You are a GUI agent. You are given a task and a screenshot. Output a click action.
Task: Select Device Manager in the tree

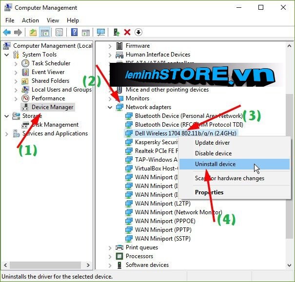pyautogui.click(x=52, y=107)
